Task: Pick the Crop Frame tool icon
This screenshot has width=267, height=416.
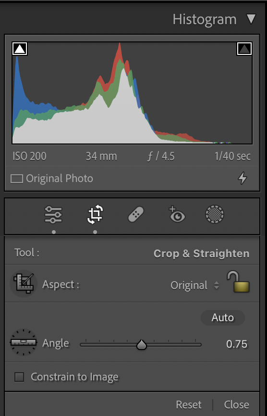Action: pyautogui.click(x=24, y=284)
